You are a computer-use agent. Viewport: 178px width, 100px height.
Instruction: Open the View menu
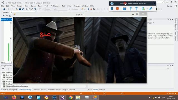(x=13, y=6)
